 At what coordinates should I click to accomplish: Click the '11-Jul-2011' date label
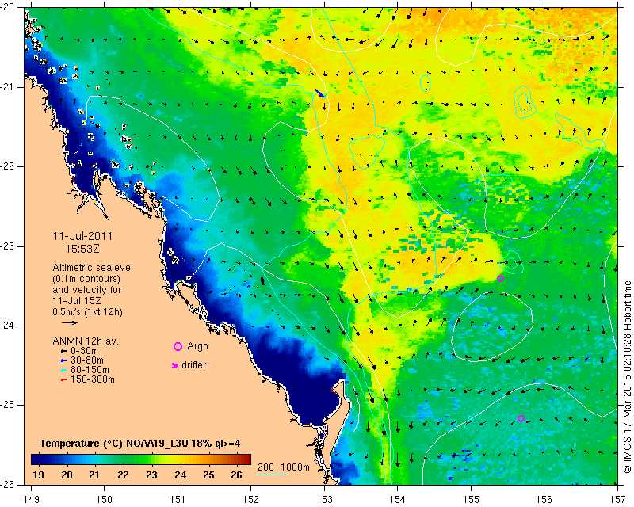[82, 236]
